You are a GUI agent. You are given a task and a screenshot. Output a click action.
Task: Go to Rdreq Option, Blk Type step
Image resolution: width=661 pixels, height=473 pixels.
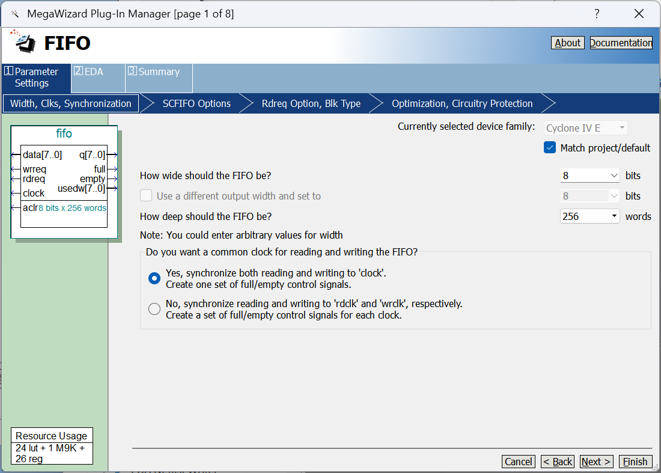(x=311, y=104)
